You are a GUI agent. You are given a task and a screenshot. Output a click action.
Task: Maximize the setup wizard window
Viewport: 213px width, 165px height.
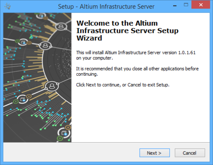click(x=186, y=5)
